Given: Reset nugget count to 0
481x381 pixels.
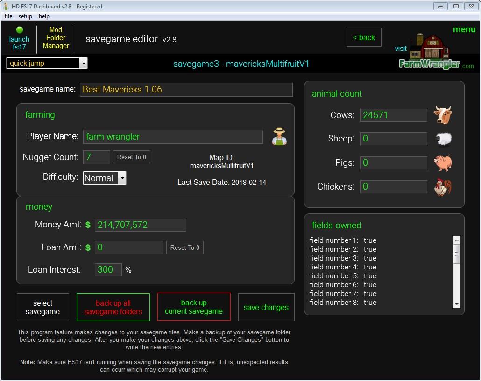Looking at the screenshot, I should (x=131, y=157).
